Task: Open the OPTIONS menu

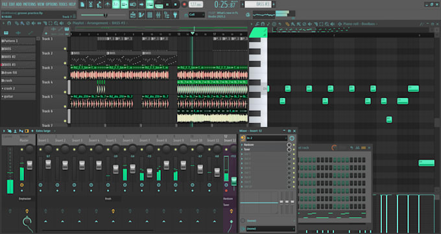Action: [51, 5]
